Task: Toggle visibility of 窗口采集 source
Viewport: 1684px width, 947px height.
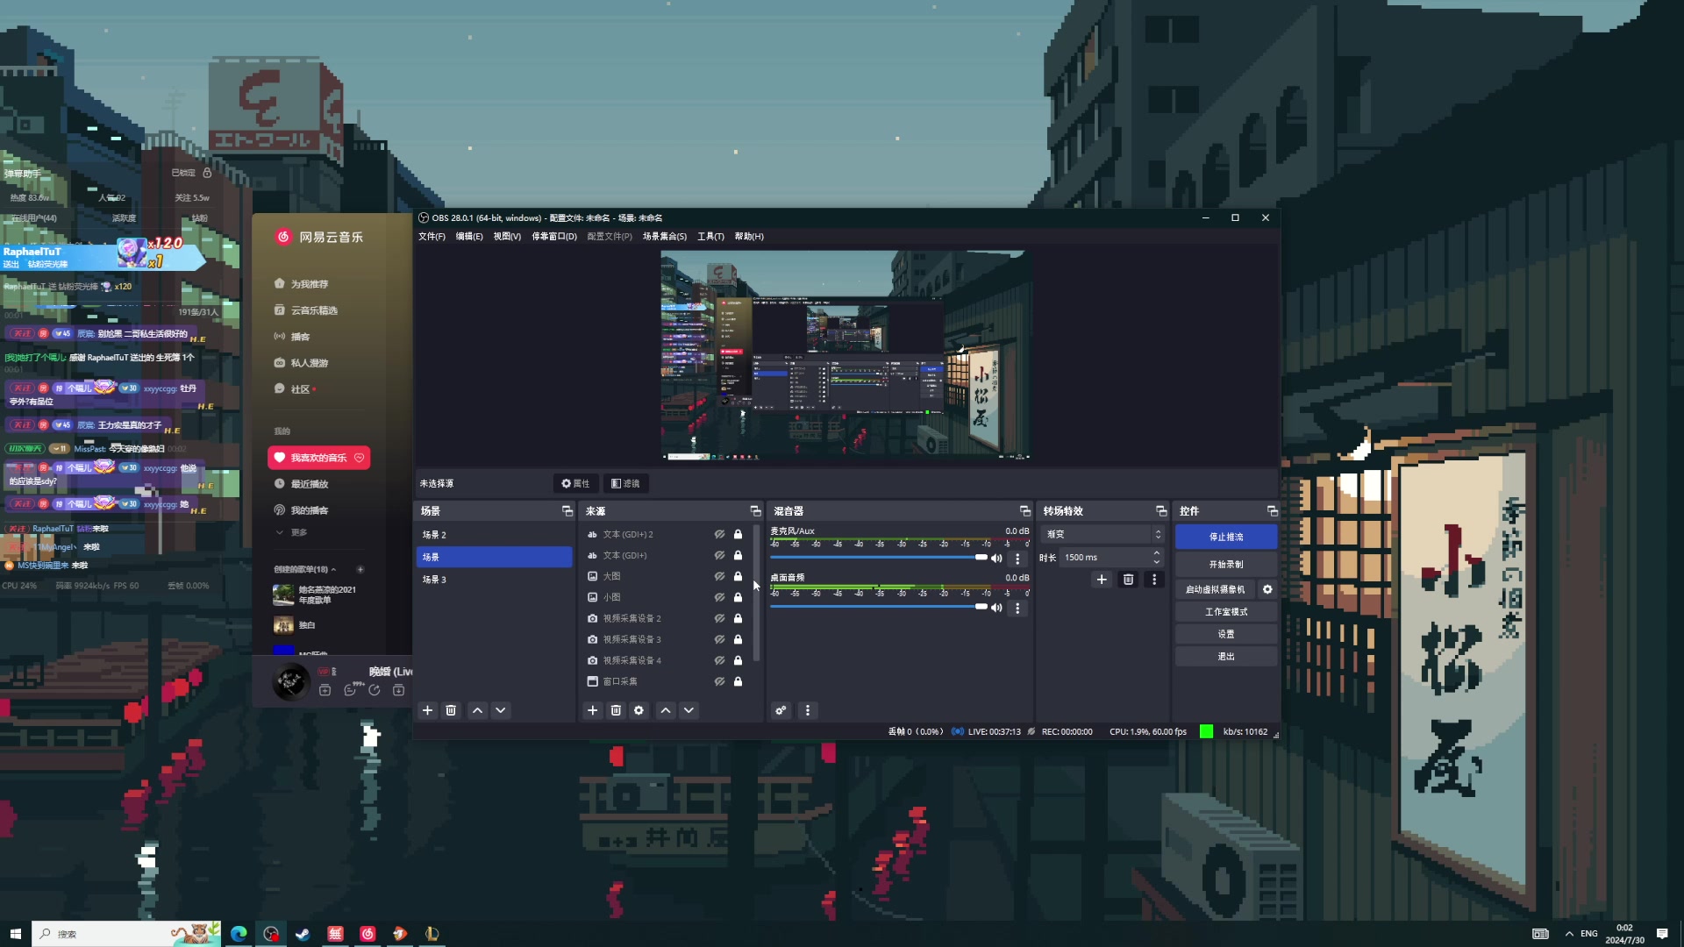Action: point(719,681)
